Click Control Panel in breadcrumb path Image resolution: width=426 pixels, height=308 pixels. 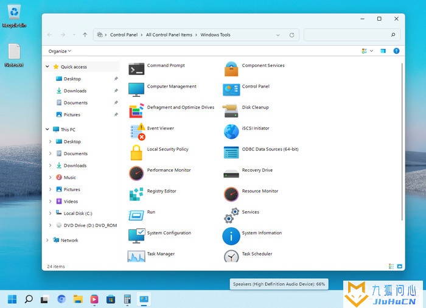pyautogui.click(x=124, y=35)
